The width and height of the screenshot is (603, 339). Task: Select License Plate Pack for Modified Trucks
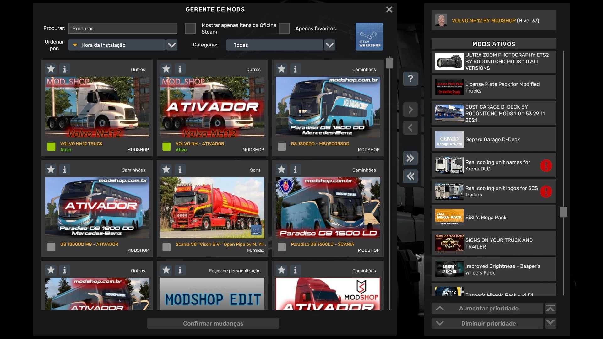pos(493,88)
